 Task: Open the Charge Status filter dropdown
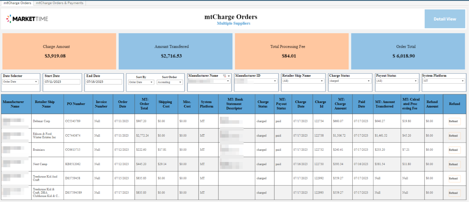(x=350, y=81)
